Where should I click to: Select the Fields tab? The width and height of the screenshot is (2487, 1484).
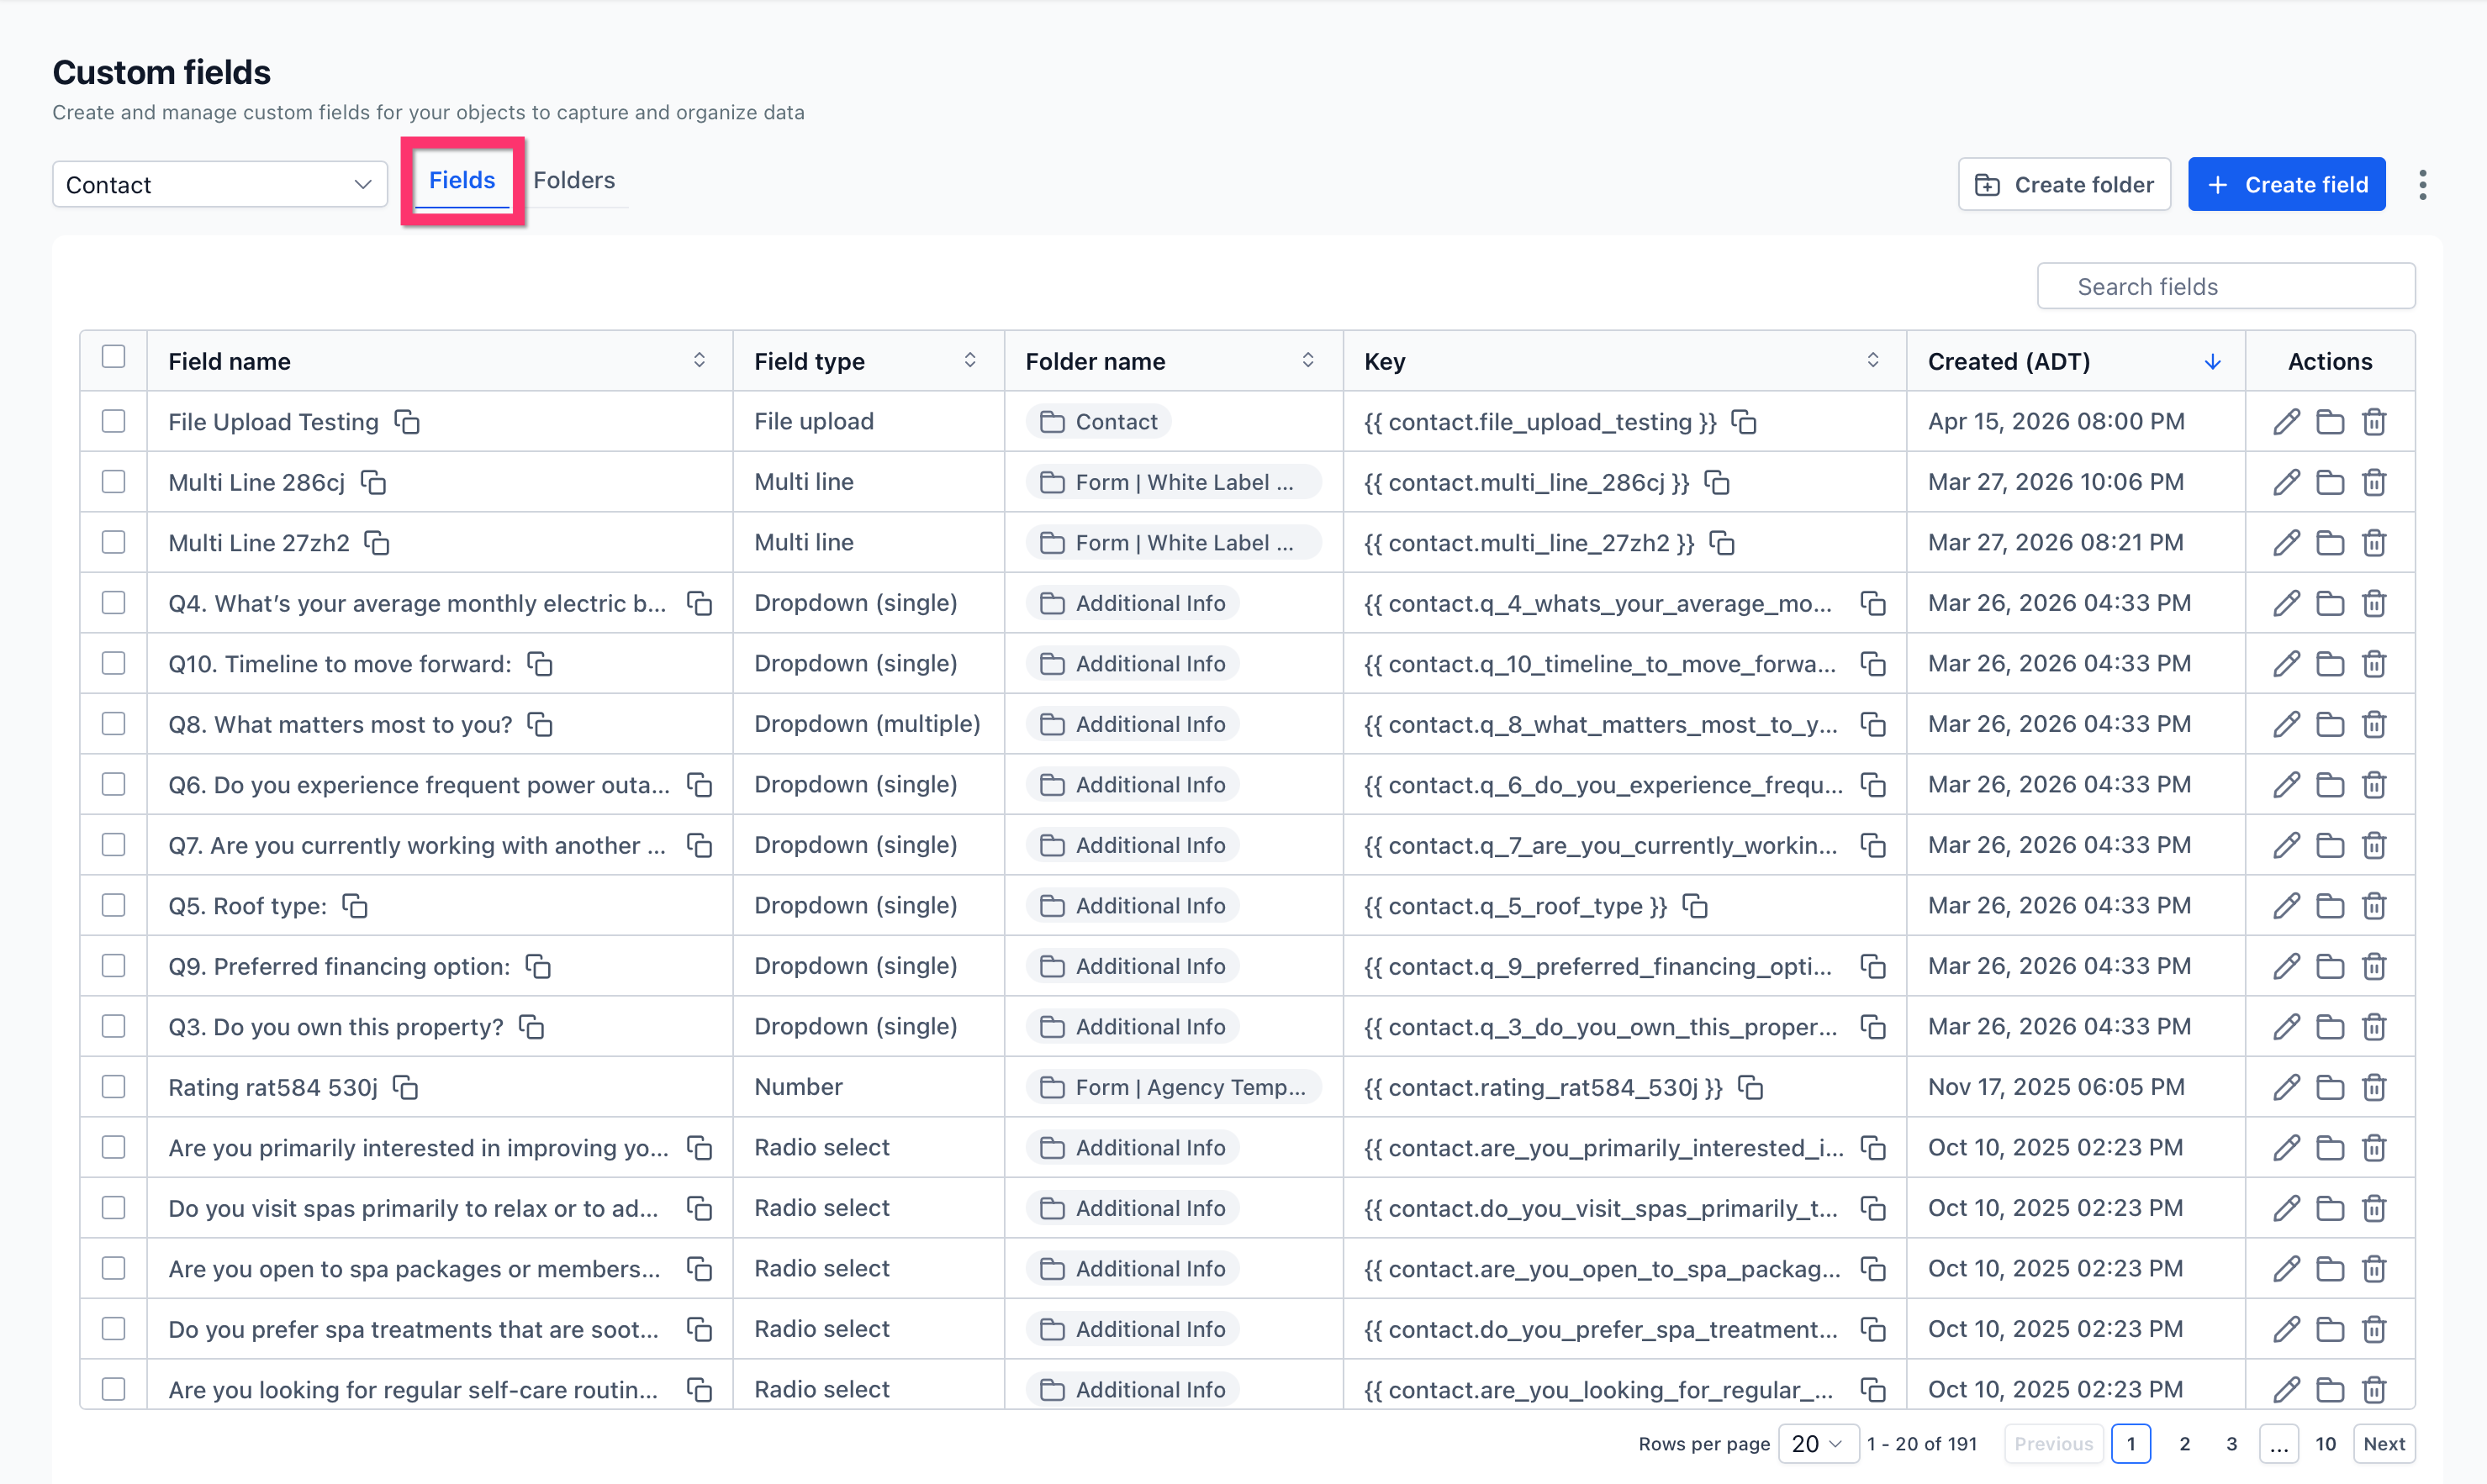coord(462,180)
